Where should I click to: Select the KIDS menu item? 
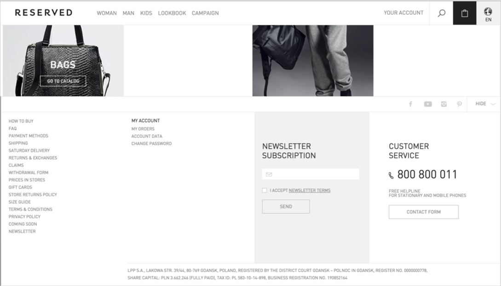tap(146, 13)
